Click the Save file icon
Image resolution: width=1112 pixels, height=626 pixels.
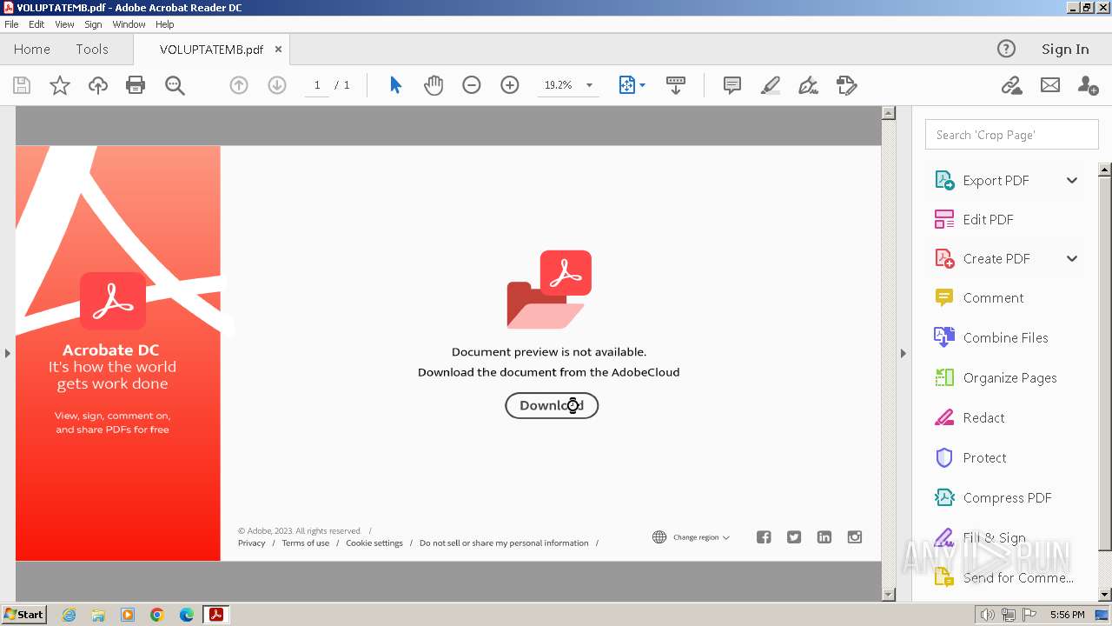[22, 85]
